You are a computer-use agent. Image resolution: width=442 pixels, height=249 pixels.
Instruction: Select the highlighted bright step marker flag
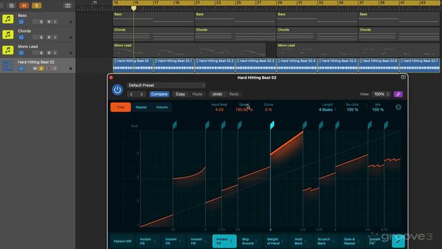pyautogui.click(x=272, y=124)
